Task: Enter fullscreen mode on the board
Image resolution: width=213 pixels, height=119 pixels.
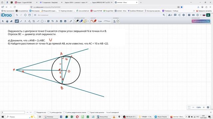Action: coord(189,107)
